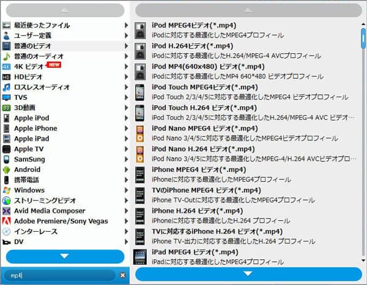Viewport: 367px width, 285px height.
Task: Open the インターレース category
Action: tap(65, 231)
